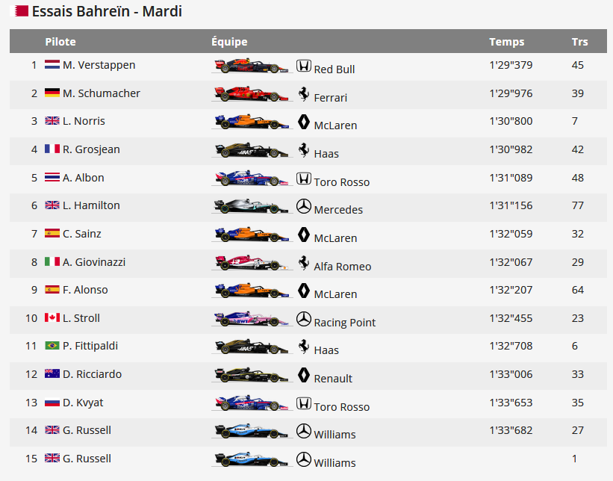Click the Temps column header
The height and width of the screenshot is (481, 613).
click(506, 42)
